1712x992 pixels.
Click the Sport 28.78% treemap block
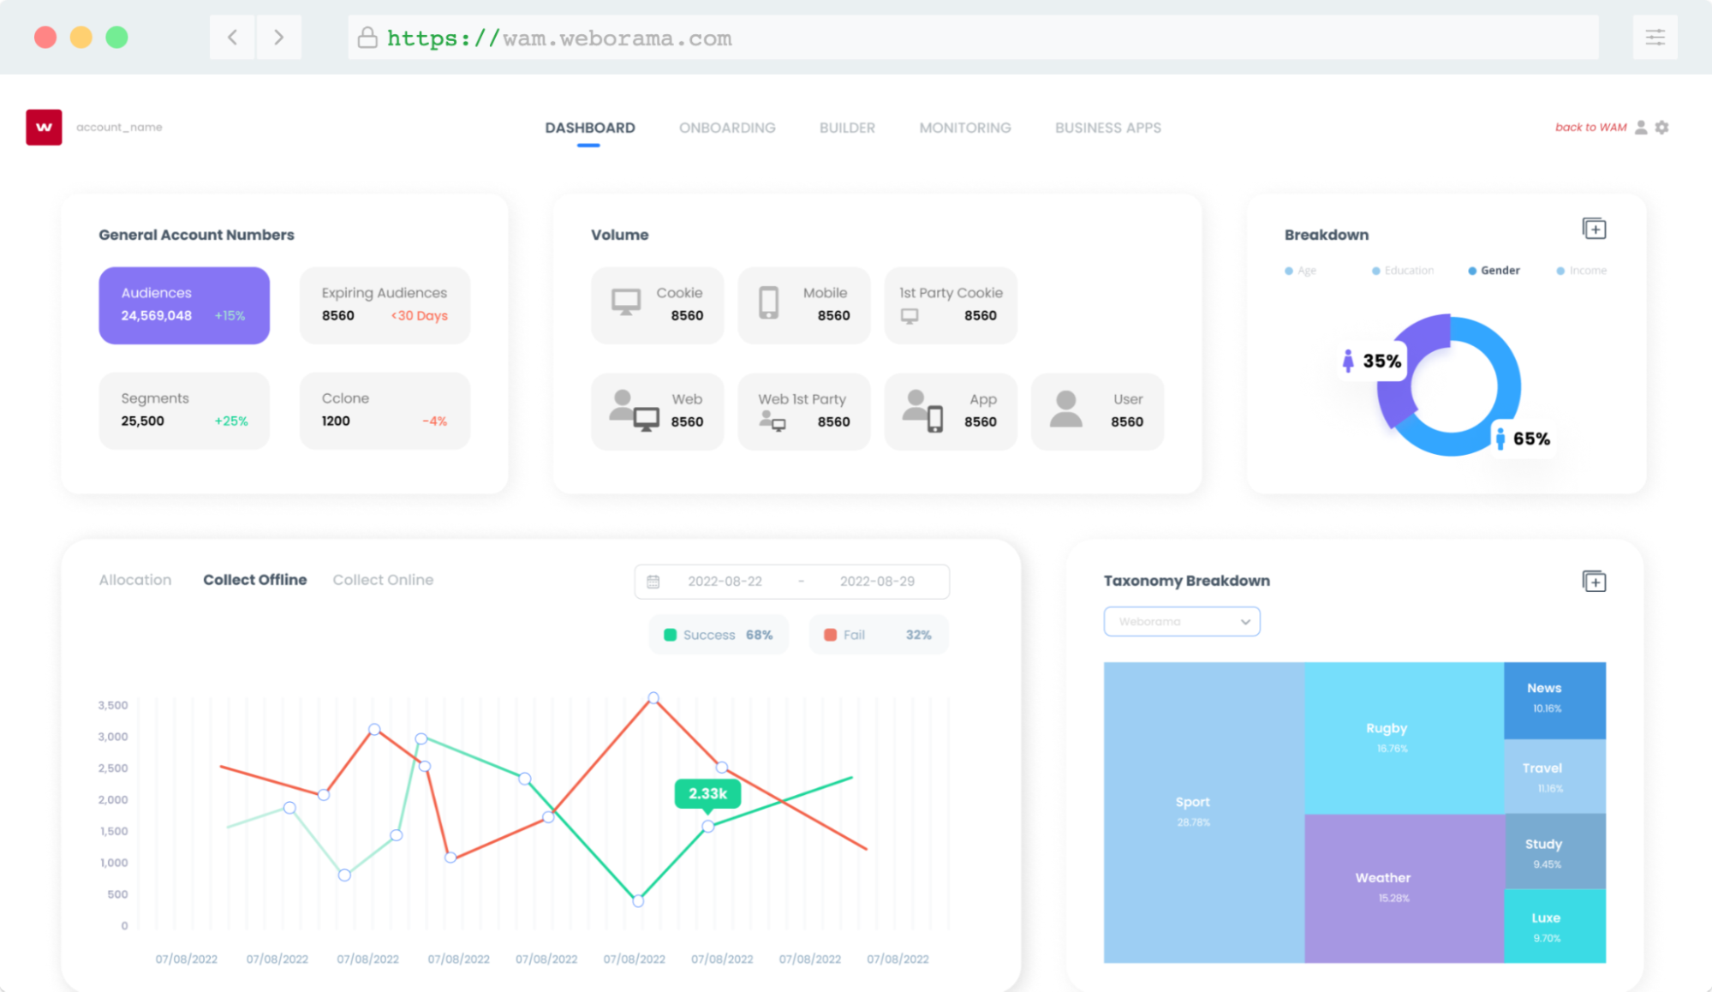[x=1203, y=812]
